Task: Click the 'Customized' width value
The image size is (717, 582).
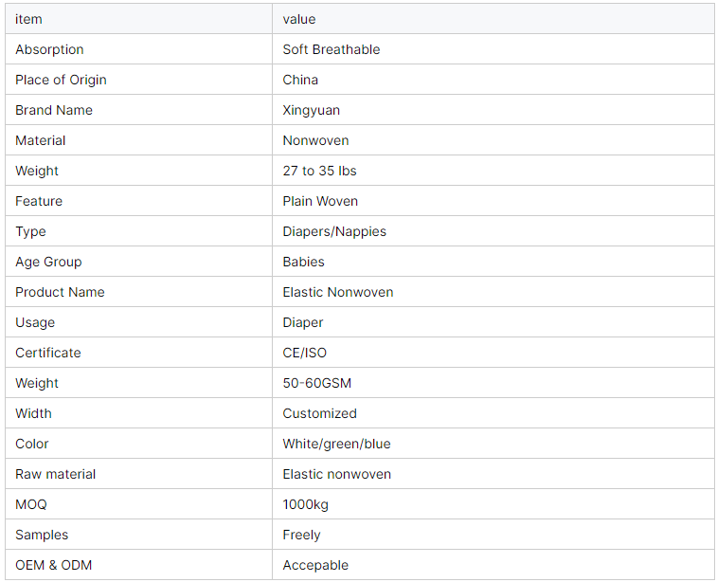Action: coord(320,413)
